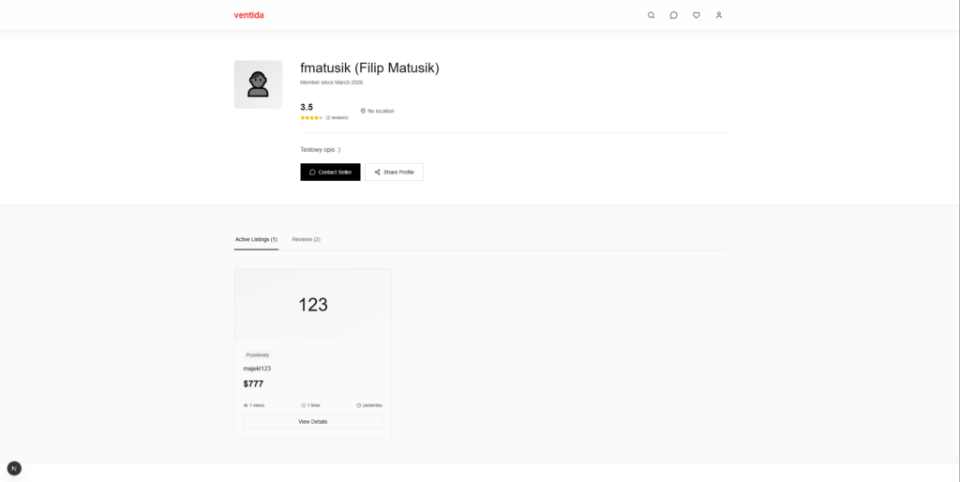Click the eye icon beside 1 views

coord(246,405)
